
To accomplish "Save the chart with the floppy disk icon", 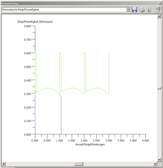I will (134, 10).
